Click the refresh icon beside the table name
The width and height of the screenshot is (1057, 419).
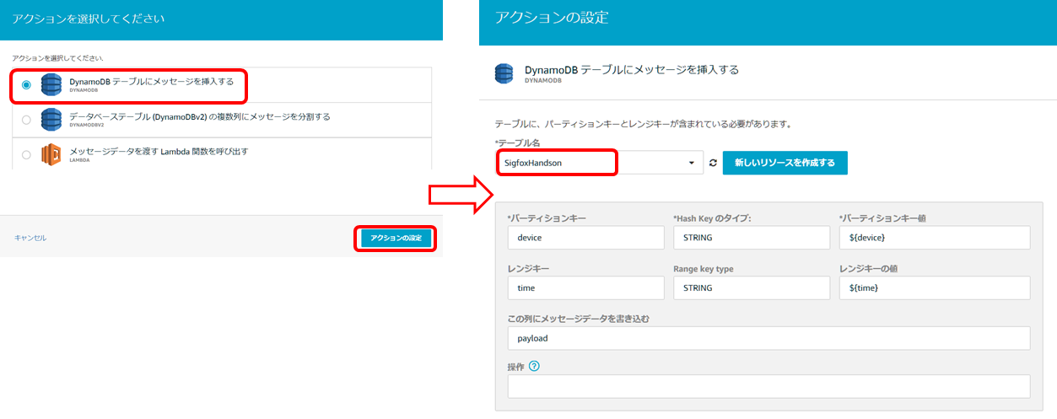pos(713,163)
